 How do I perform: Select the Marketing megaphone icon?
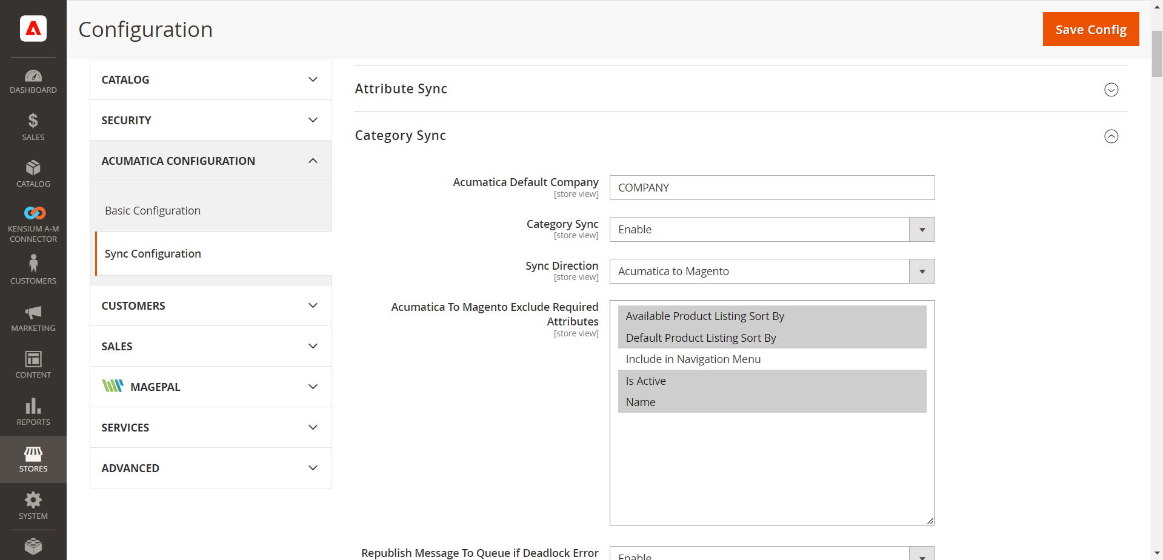pyautogui.click(x=33, y=316)
